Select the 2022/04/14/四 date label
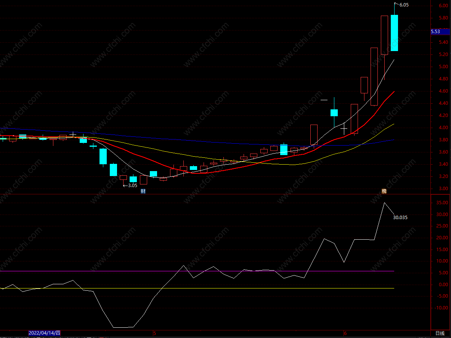This screenshot has height=338, width=451. click(x=45, y=333)
